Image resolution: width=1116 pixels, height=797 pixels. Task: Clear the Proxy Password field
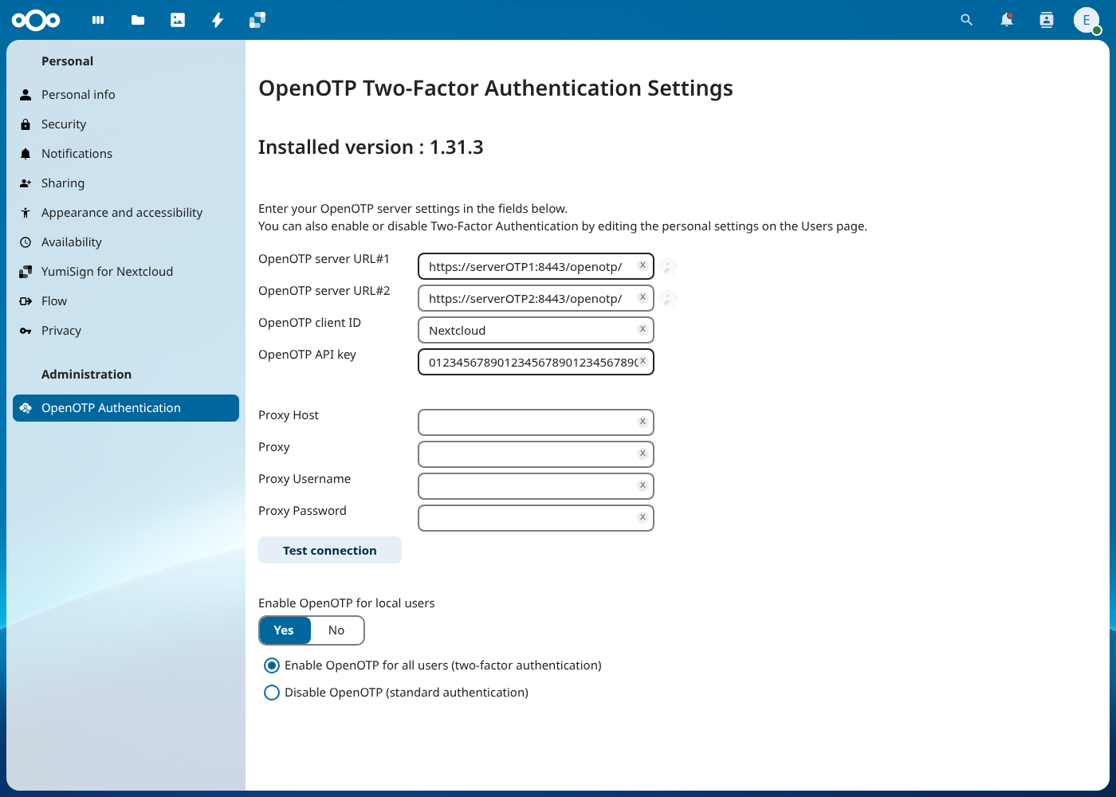[x=642, y=517]
